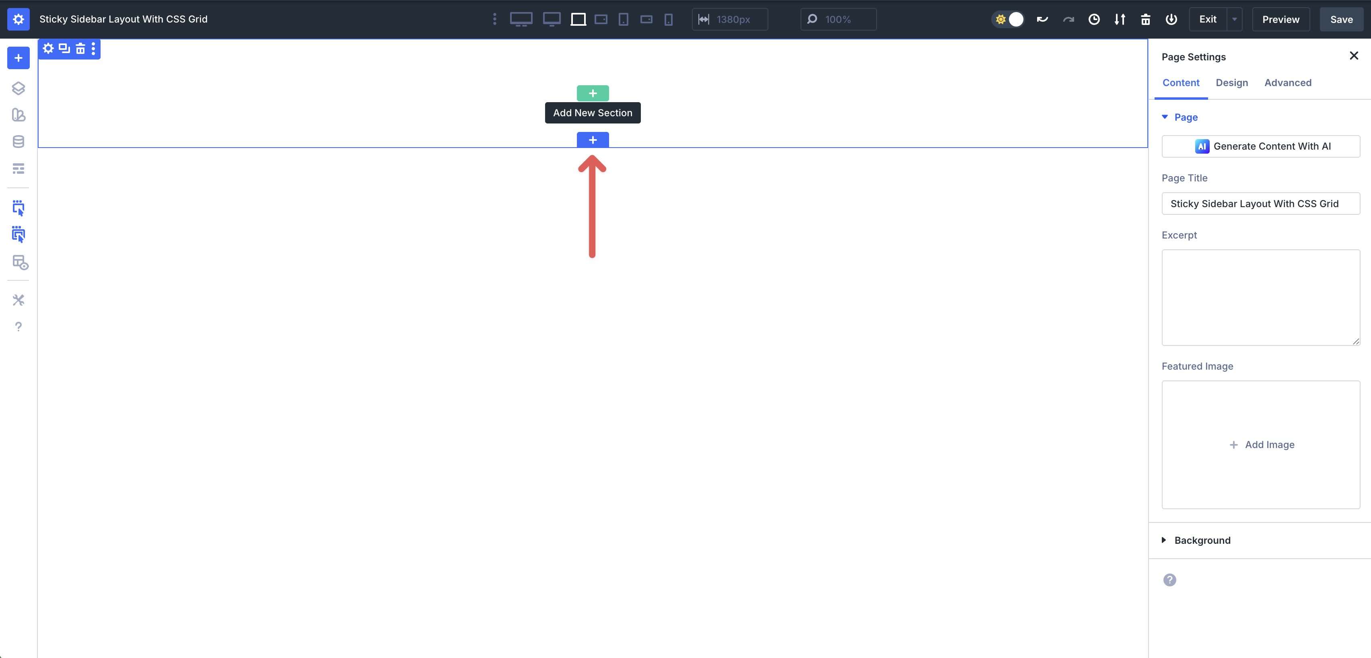Viewport: 1371px width, 658px height.
Task: Select the widescreen desktop preview icon
Action: 522,19
